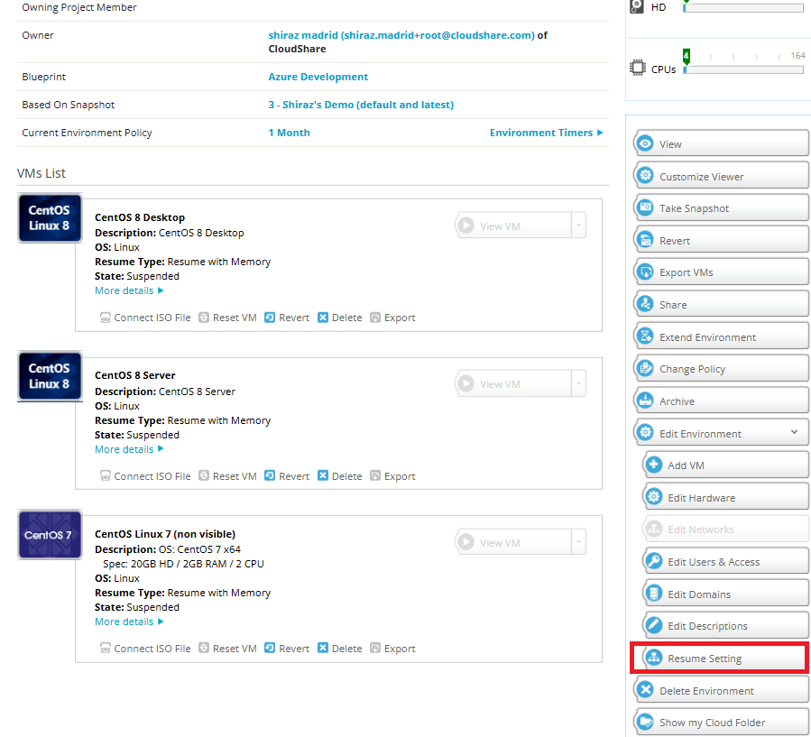Image resolution: width=811 pixels, height=737 pixels.
Task: Expand More details for CentOS 8 Desktop
Action: coord(129,290)
